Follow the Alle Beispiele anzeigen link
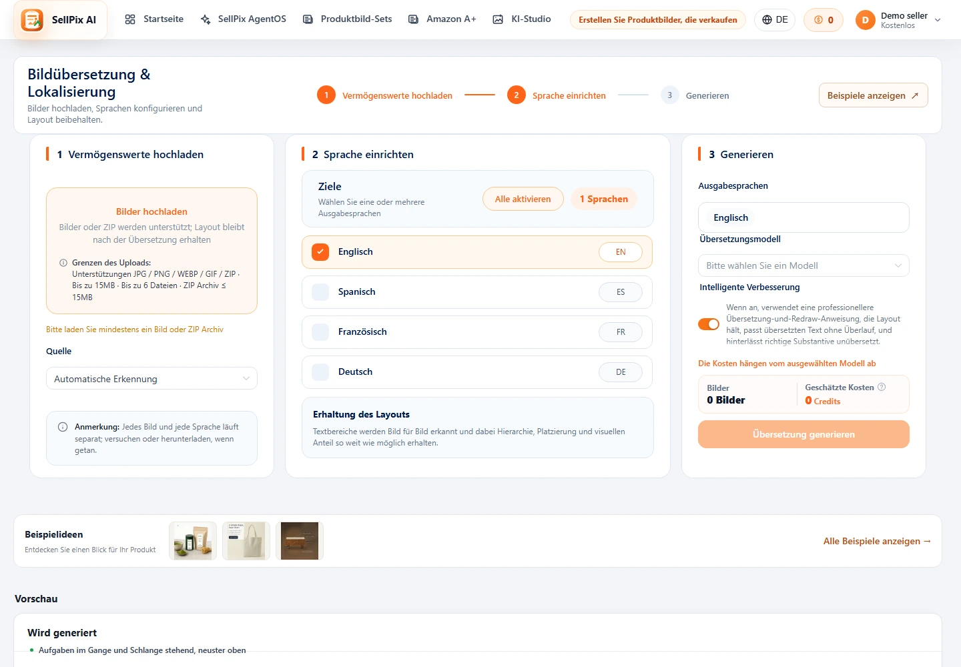The height and width of the screenshot is (667, 961). tap(877, 541)
